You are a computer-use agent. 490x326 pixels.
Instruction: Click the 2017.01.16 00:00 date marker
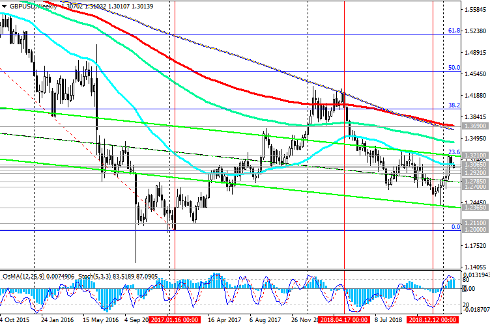point(175,320)
